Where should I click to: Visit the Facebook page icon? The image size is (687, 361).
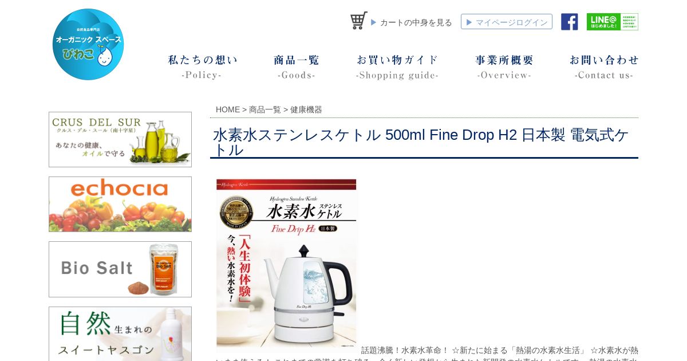569,22
